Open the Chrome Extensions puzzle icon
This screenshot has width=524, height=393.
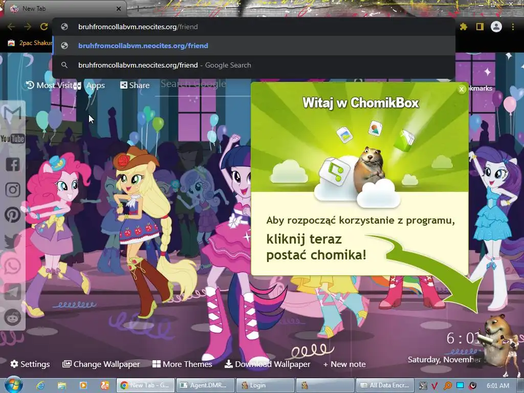tap(464, 27)
